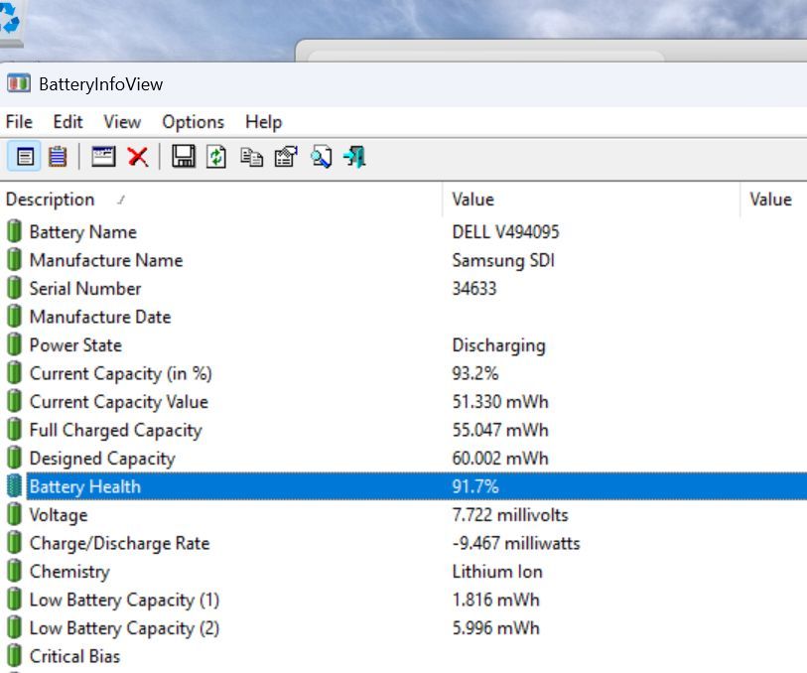
Task: Click the Exit door icon in the toolbar
Action: [x=354, y=157]
